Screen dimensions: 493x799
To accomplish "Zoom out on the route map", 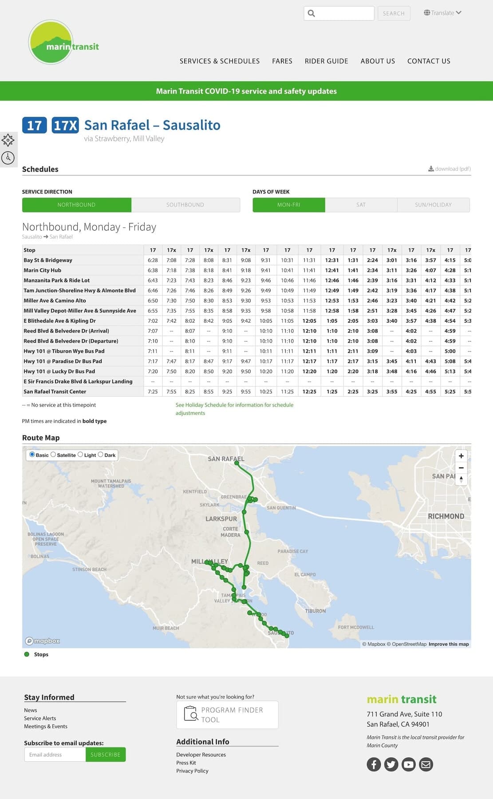I will pyautogui.click(x=461, y=467).
